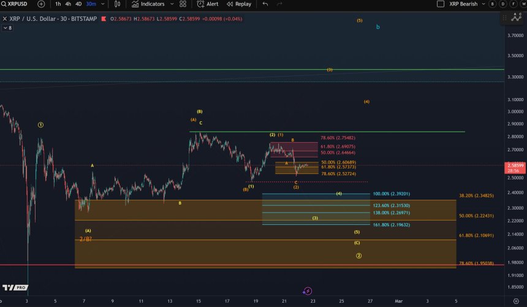Click the undo arrow icon
Viewport: 527px width, 307px height.
[x=265, y=4]
